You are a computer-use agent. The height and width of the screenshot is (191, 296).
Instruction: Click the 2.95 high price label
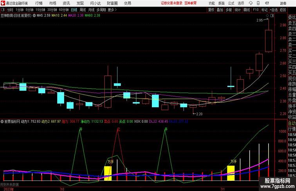(259, 20)
